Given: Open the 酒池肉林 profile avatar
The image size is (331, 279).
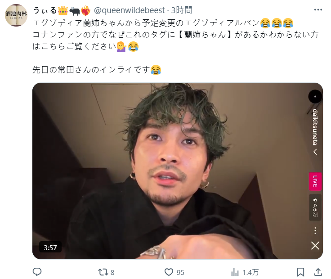Looking at the screenshot, I should pyautogui.click(x=16, y=15).
